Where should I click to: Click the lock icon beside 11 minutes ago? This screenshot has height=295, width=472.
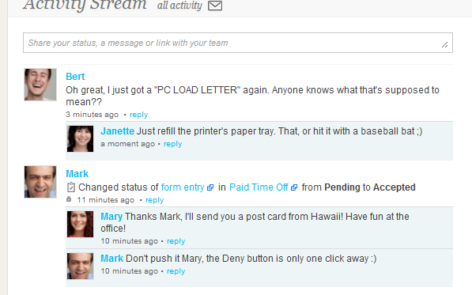point(69,199)
